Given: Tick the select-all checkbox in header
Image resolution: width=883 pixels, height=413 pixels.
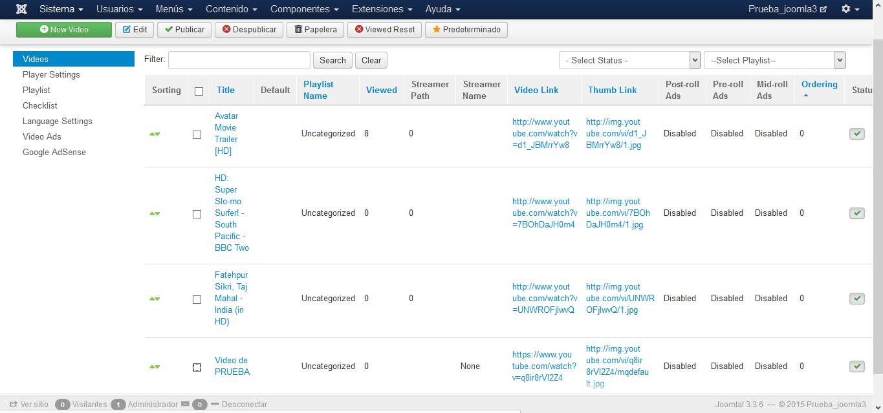Looking at the screenshot, I should pos(199,91).
